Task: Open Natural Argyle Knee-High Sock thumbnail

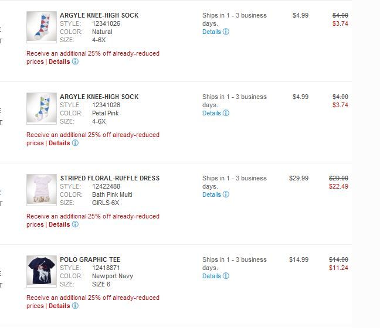Action: tap(42, 27)
